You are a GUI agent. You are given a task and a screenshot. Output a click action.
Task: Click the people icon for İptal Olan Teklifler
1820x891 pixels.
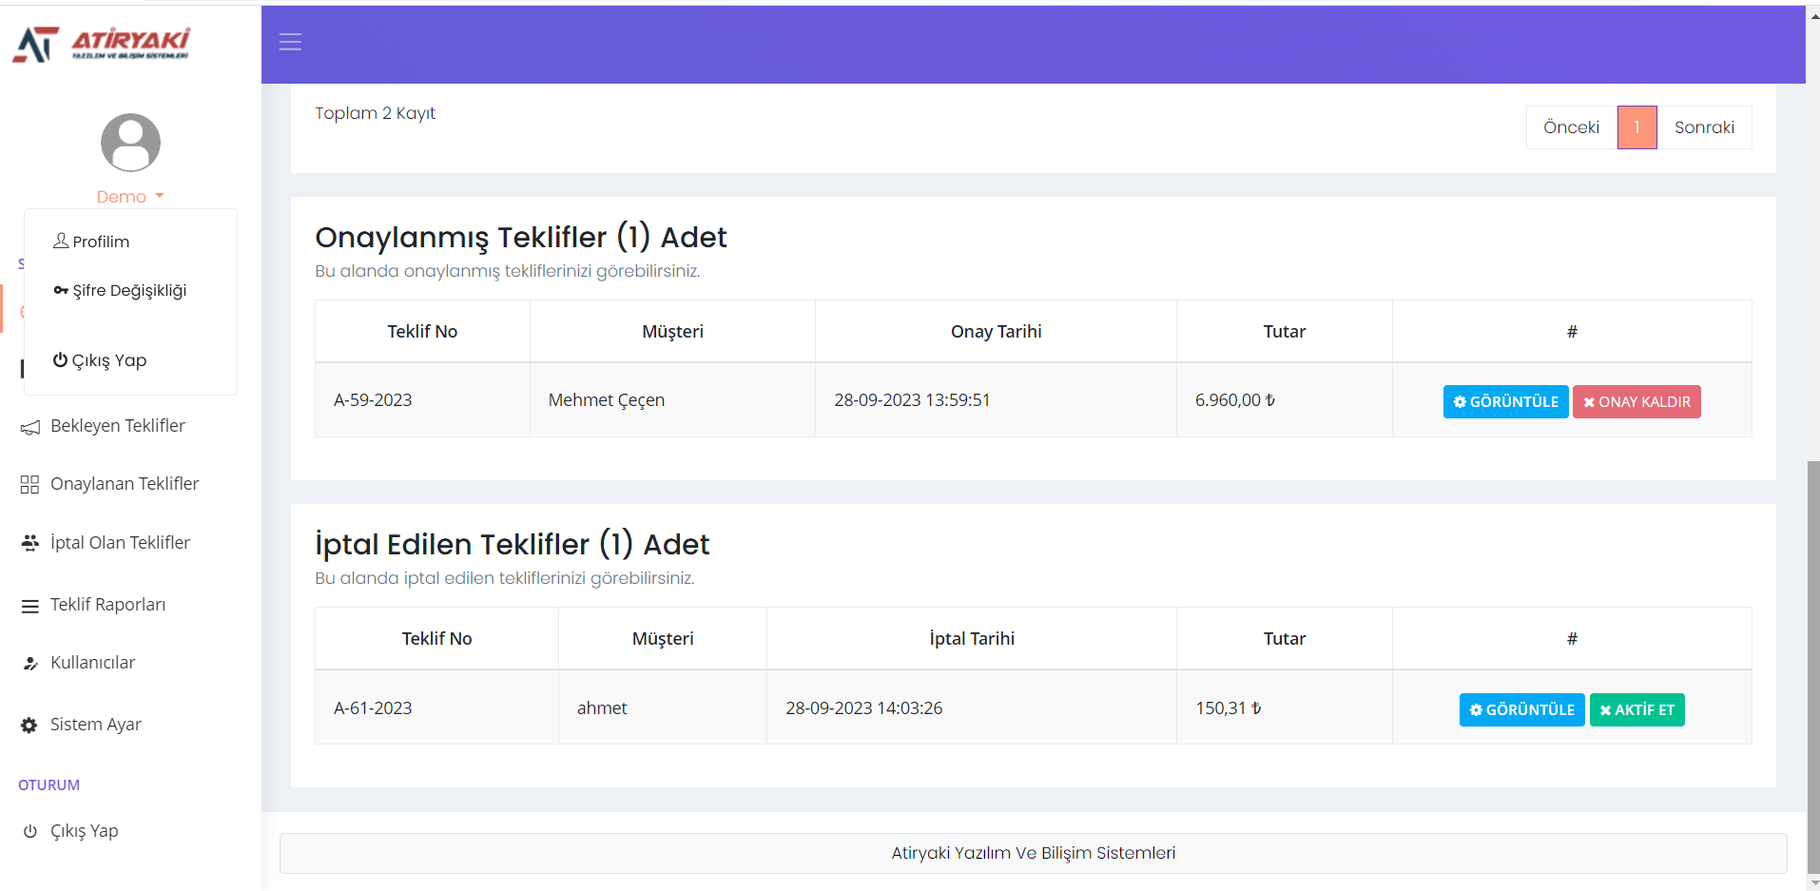(30, 543)
